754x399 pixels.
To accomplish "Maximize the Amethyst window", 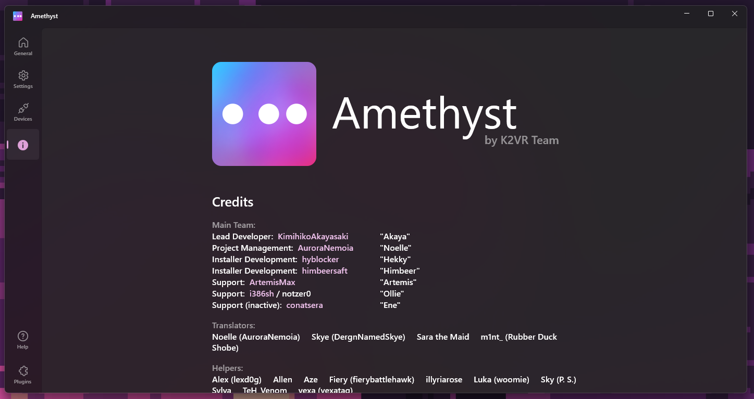I will [710, 14].
